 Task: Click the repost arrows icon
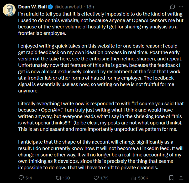(59, 178)
